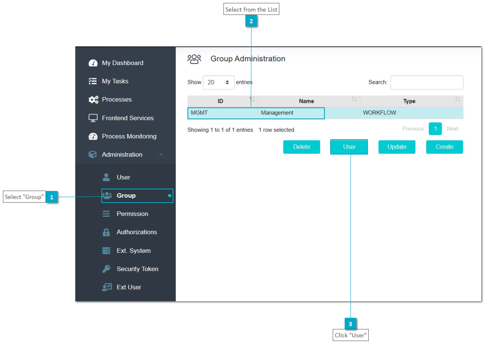Click the Ext User icon in sidebar

point(107,287)
